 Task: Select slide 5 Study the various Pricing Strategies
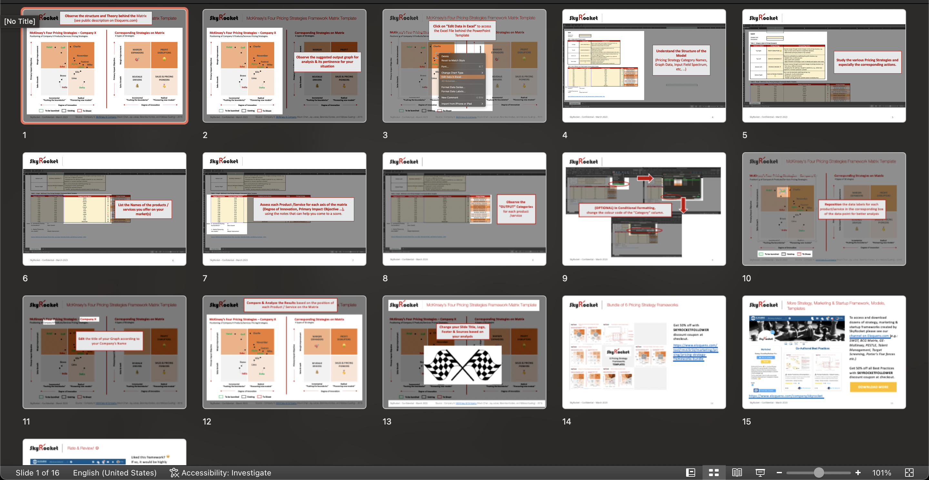pos(824,65)
